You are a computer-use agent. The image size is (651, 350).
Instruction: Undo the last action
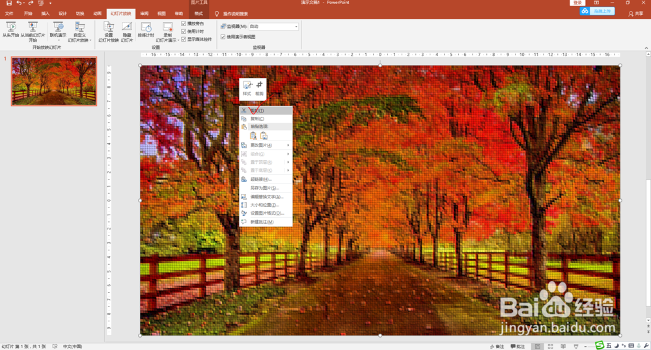click(19, 3)
